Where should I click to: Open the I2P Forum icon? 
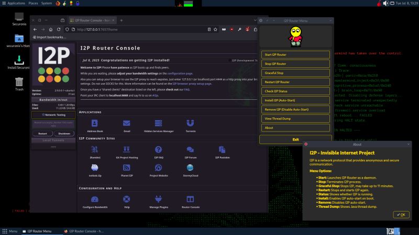[x=190, y=149]
